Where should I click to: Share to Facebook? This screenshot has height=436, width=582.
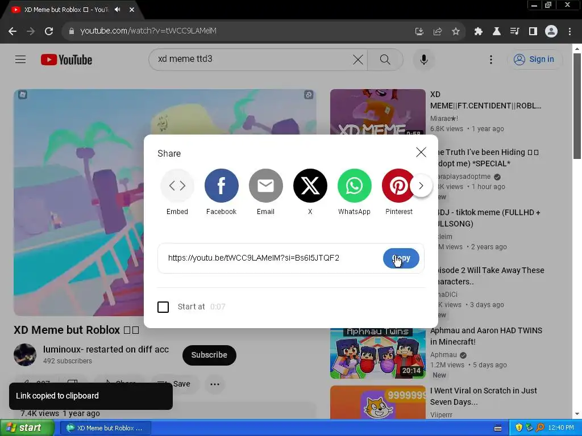[221, 186]
